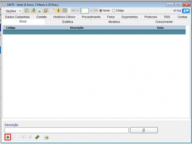
Task: Go to first record with << button
Action: point(73,11)
